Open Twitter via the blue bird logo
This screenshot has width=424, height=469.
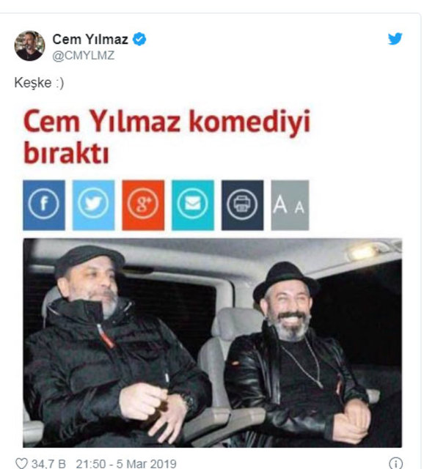click(x=395, y=39)
